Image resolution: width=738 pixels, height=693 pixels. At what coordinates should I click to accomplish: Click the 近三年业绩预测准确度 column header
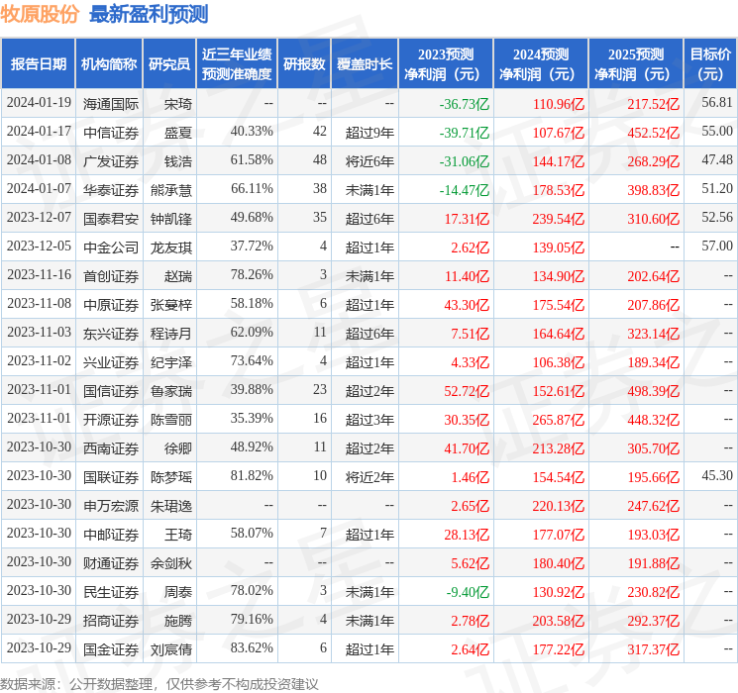click(x=237, y=64)
